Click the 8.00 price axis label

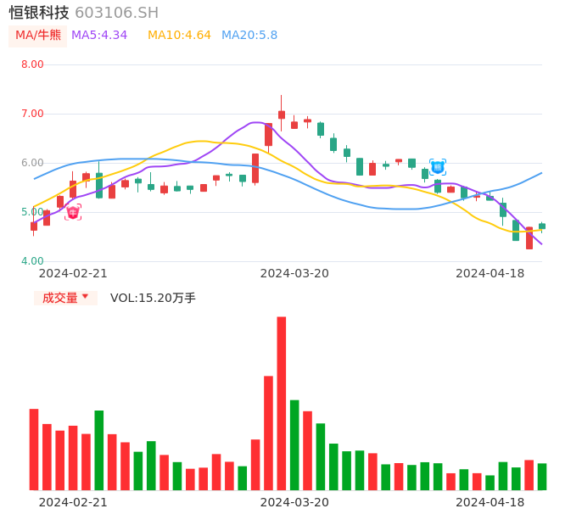click(32, 64)
